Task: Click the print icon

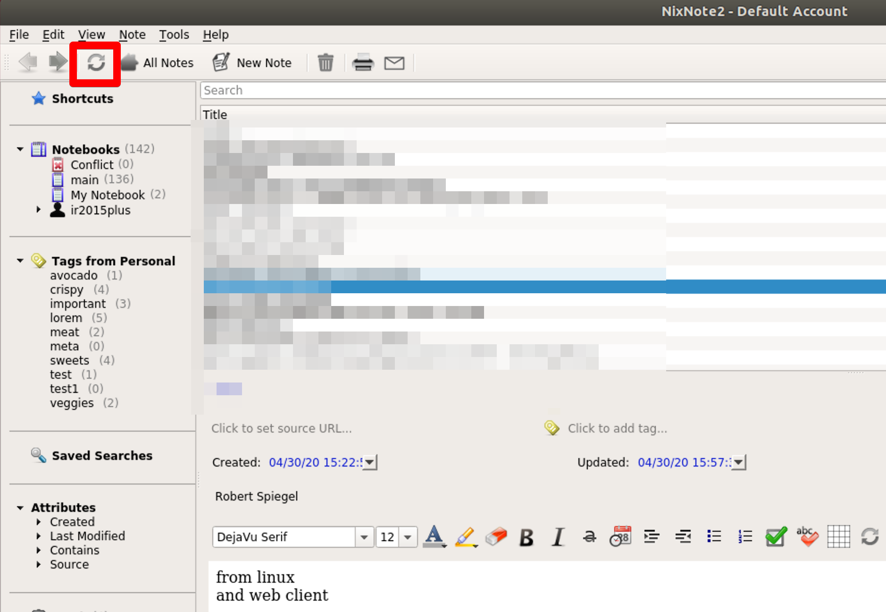Action: coord(363,62)
